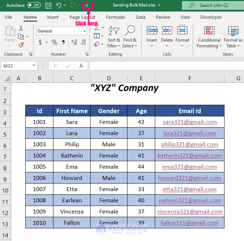This screenshot has height=241, width=244.
Task: Switch to the Insert tab
Action: click(53, 17)
